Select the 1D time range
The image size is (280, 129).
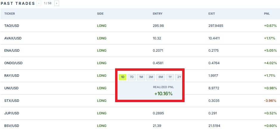123,77
